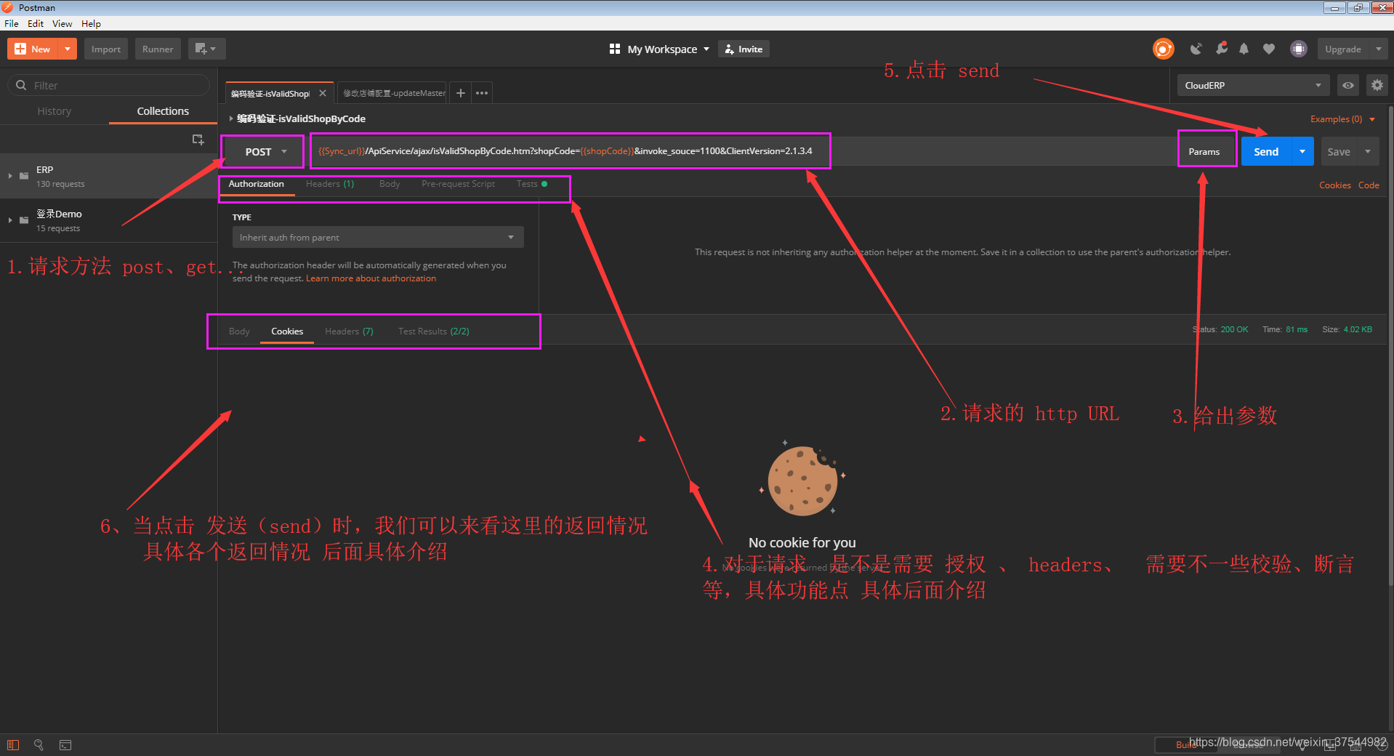Open the Tests tab

coord(531,184)
